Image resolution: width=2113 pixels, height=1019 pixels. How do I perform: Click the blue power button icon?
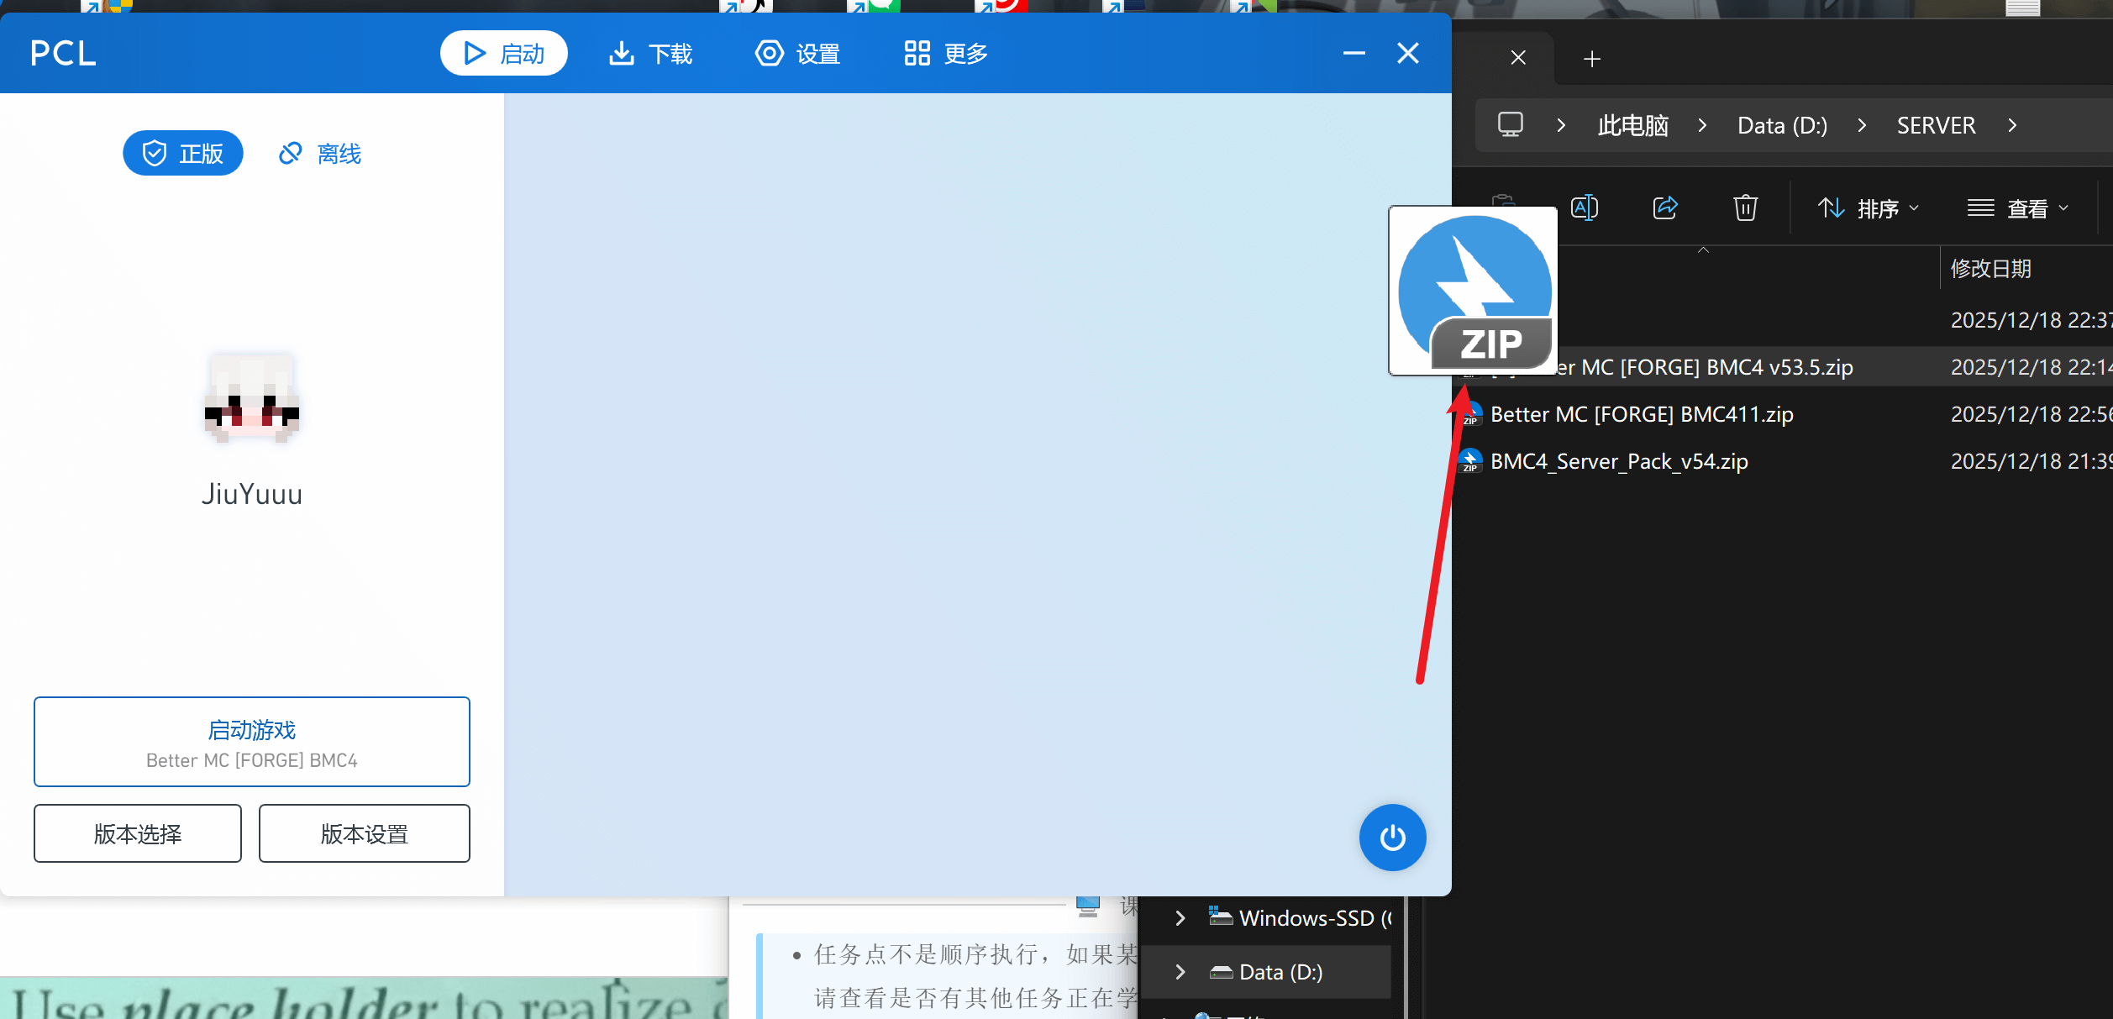(1392, 838)
